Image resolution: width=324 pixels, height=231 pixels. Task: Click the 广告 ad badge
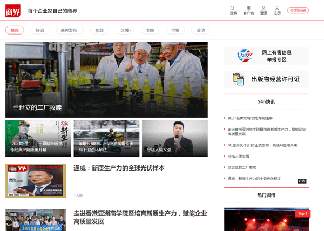pos(302,181)
